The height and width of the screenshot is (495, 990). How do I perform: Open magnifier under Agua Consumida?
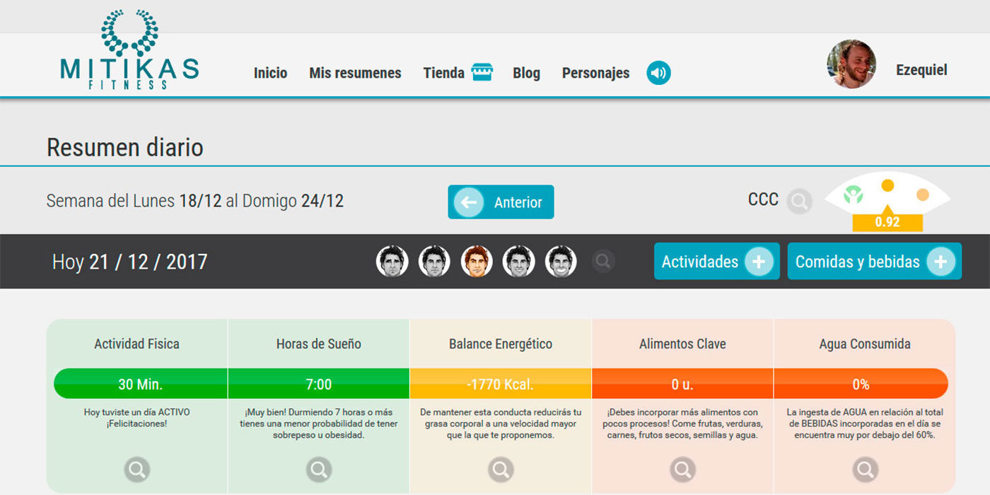click(x=864, y=468)
